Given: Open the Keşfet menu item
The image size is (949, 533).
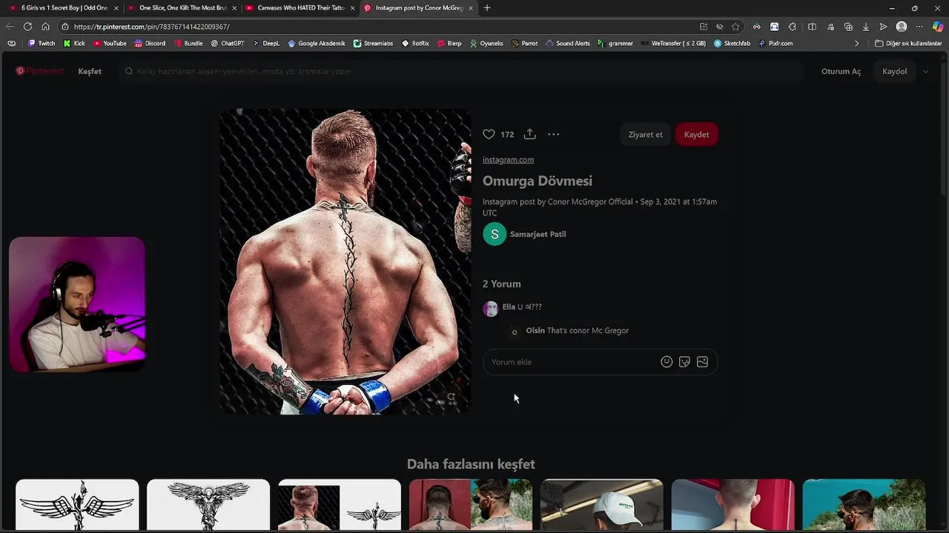Looking at the screenshot, I should [90, 72].
